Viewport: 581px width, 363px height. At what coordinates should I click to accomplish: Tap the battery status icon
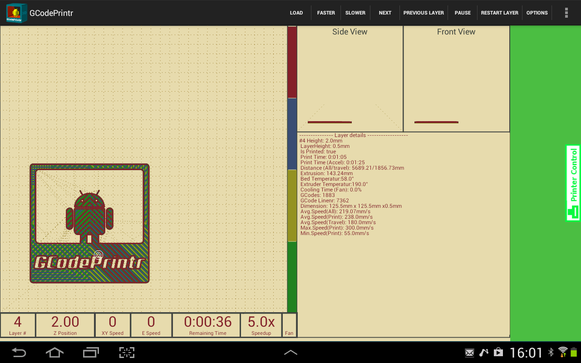(574, 352)
